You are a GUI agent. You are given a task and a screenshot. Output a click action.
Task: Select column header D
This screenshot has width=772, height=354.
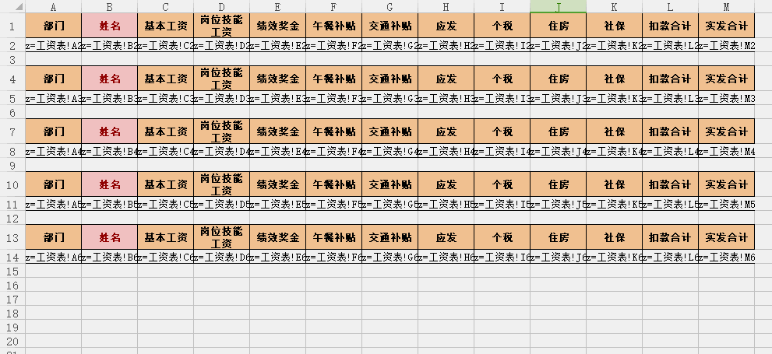(x=221, y=6)
